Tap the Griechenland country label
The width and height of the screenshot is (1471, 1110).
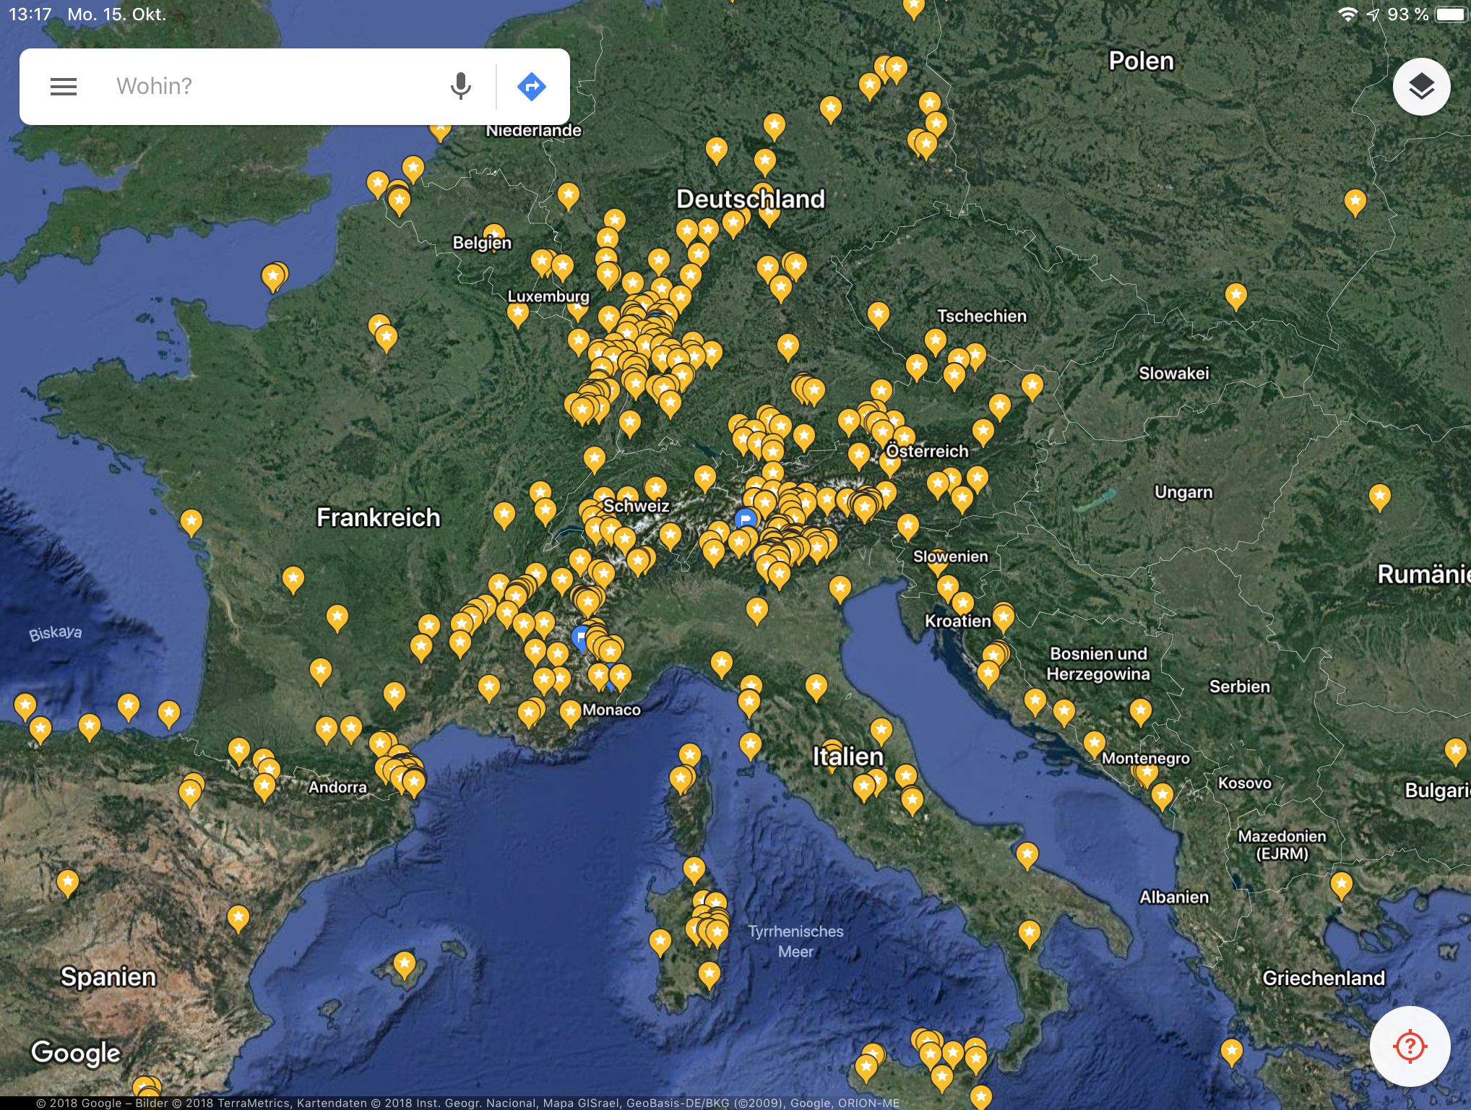[1323, 978]
